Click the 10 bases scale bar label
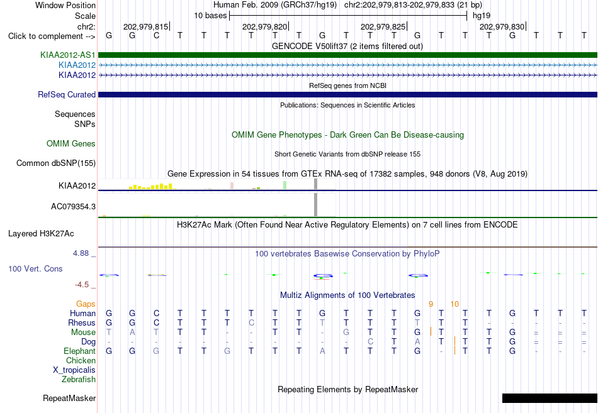598x413 pixels. tap(210, 16)
